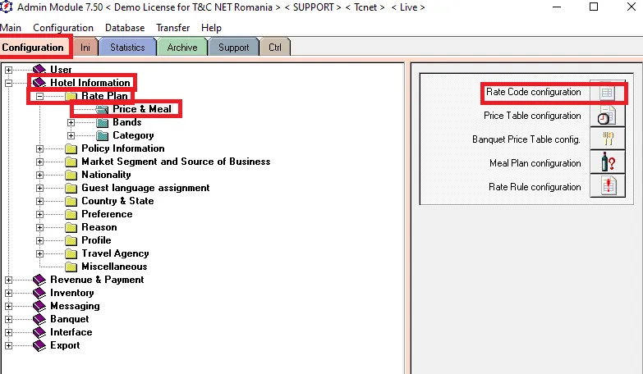Expand the Interface node
The height and width of the screenshot is (374, 643).
pos(8,332)
